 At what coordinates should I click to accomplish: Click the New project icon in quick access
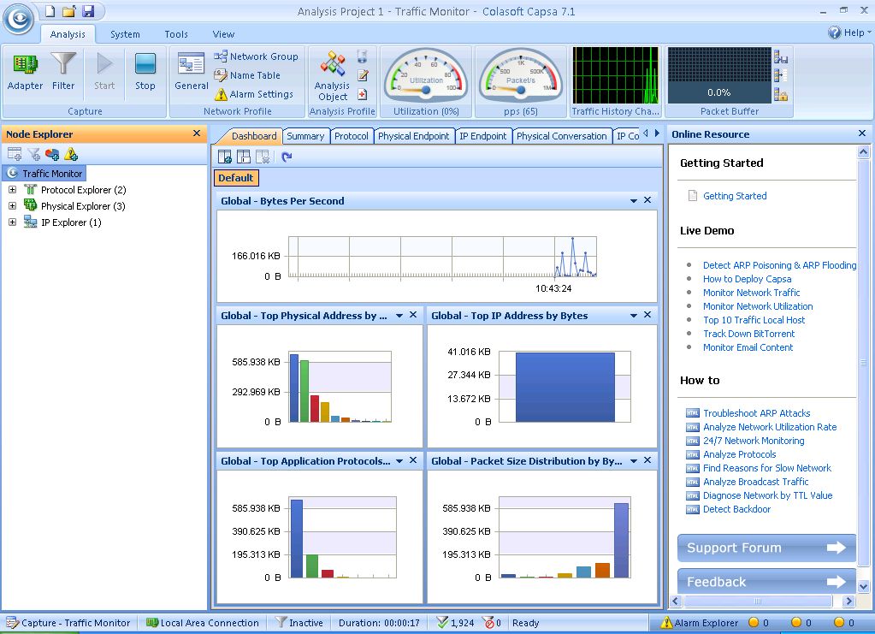pos(50,11)
